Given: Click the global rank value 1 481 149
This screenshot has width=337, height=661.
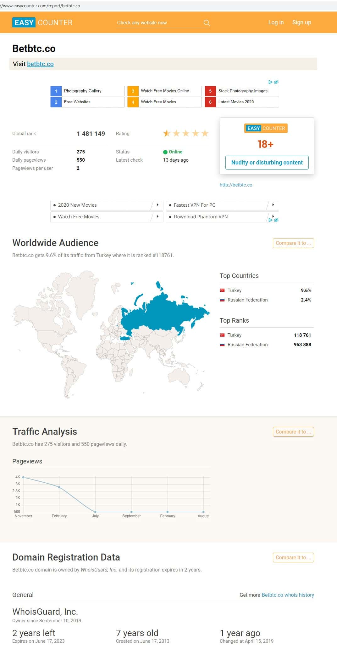Looking at the screenshot, I should coord(91,134).
